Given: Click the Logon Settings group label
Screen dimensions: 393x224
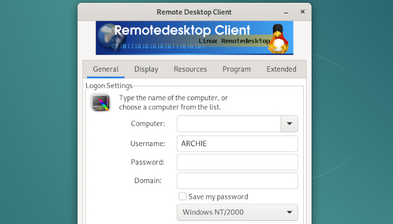Looking at the screenshot, I should pyautogui.click(x=109, y=86).
